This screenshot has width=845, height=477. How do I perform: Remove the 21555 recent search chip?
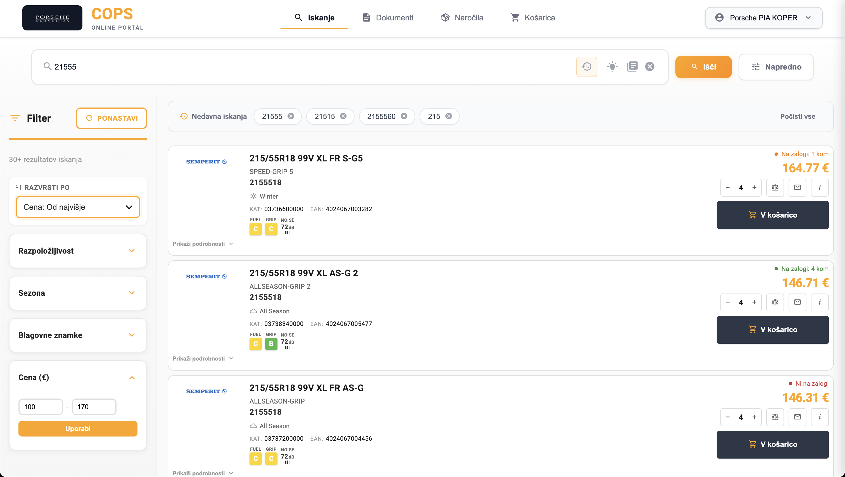(x=291, y=116)
